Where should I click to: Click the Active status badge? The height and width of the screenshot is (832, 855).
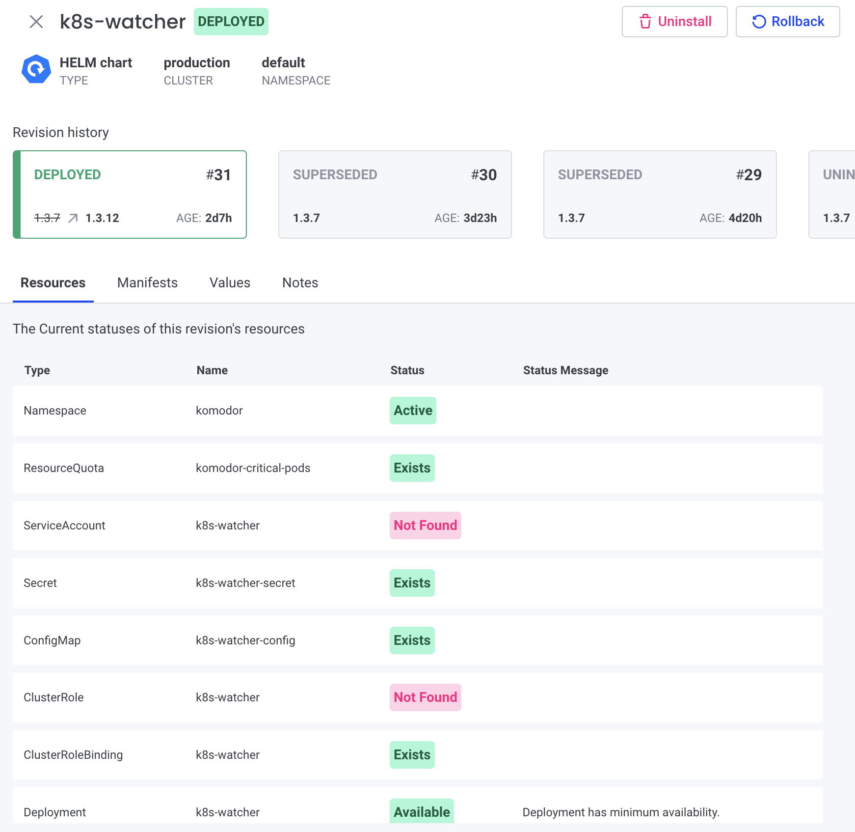pyautogui.click(x=413, y=411)
